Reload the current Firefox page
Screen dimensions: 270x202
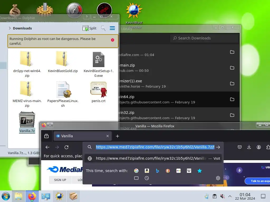coord(66,147)
